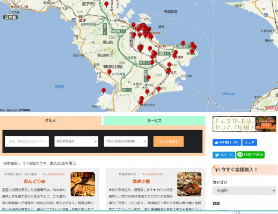
Task: Click the isolated map pin in the sea near 荒崎
Action: (x=104, y=91)
